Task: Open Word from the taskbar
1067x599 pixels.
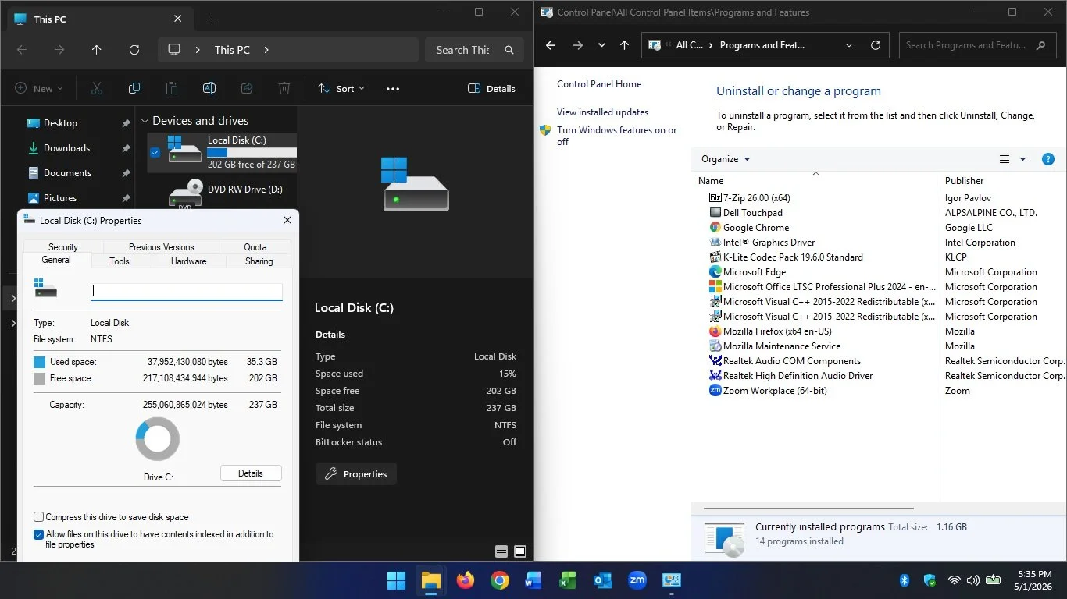Action: click(534, 580)
